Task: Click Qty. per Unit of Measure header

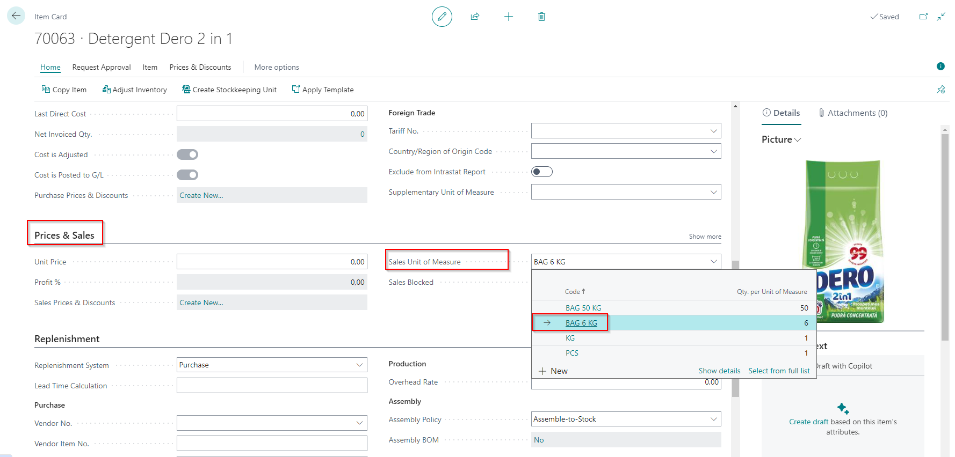Action: pyautogui.click(x=772, y=292)
